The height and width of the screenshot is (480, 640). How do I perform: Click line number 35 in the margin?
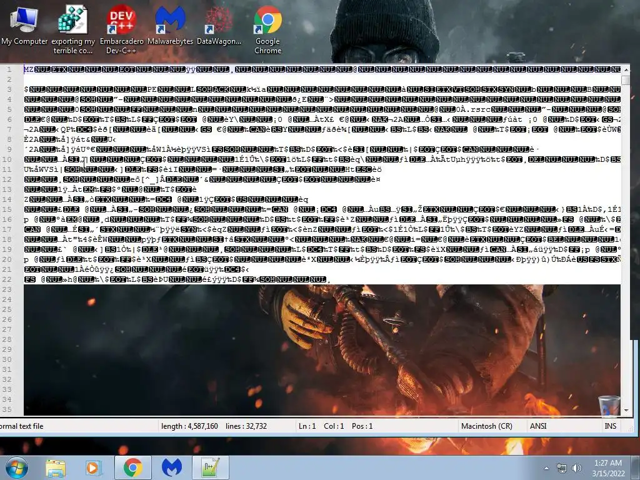tap(7, 409)
